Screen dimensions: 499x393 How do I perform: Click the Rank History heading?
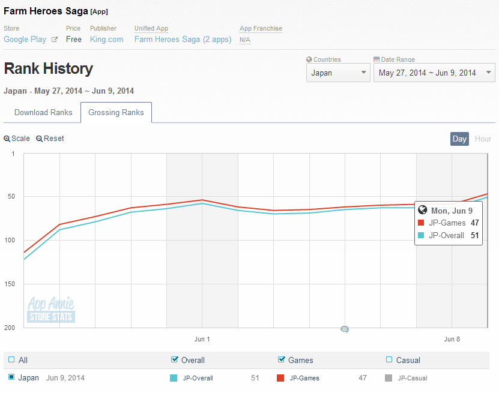[x=49, y=68]
